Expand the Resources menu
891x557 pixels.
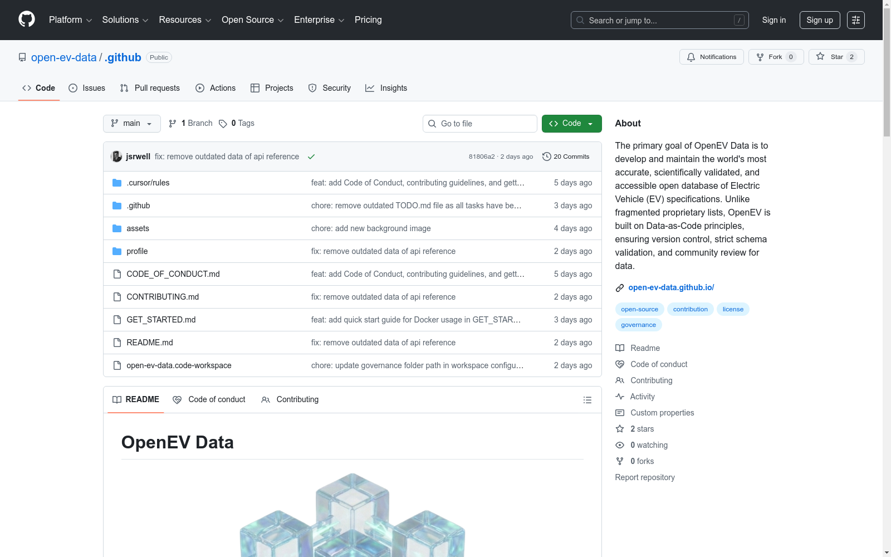(x=185, y=20)
